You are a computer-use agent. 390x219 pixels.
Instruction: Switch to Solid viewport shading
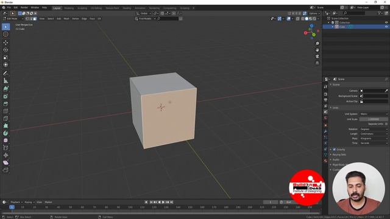[307, 19]
